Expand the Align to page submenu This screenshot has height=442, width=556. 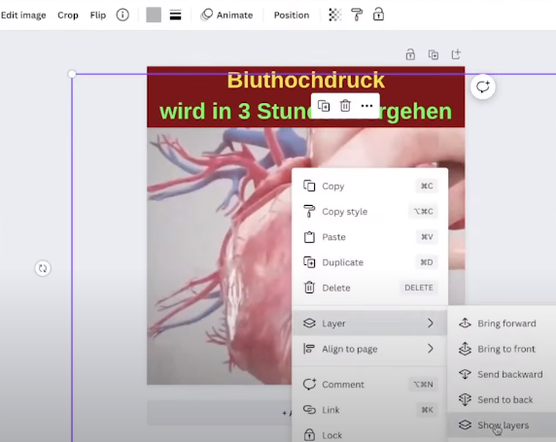click(x=369, y=349)
